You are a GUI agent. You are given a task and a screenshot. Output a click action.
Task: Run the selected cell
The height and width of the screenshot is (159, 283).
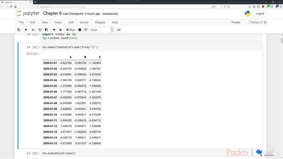71,30
